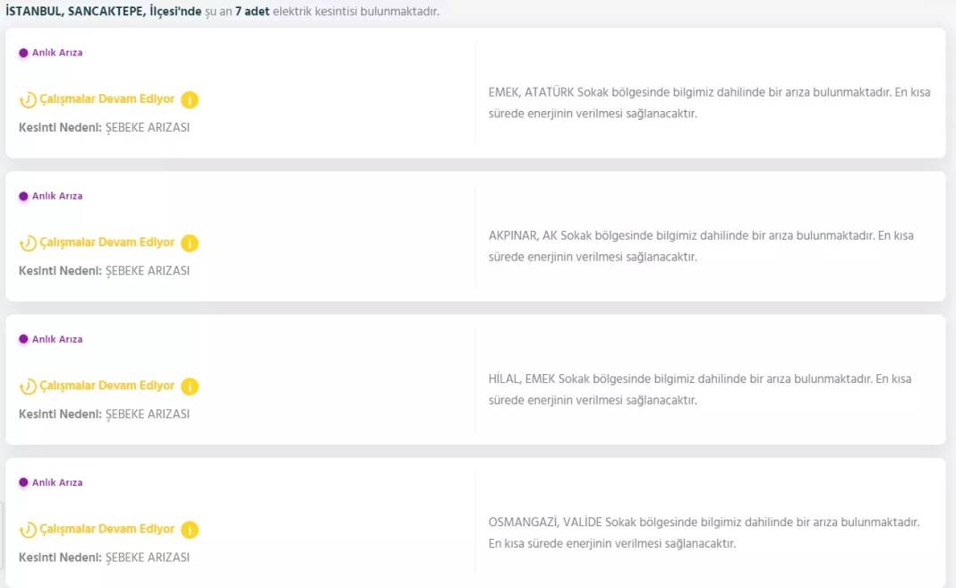Viewport: 956px width, 588px height.
Task: Open info icon for the OSMANGAZİ, VALİDE outage
Action: click(x=189, y=529)
